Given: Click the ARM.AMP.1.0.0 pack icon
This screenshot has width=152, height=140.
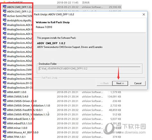Looking at the screenshot, I should (x=4, y=92).
